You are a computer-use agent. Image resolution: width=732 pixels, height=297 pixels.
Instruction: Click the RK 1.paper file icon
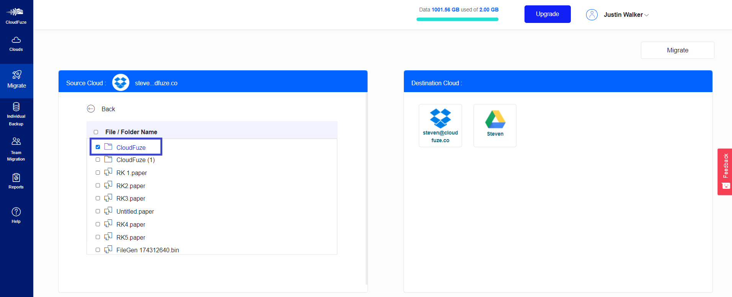point(108,172)
